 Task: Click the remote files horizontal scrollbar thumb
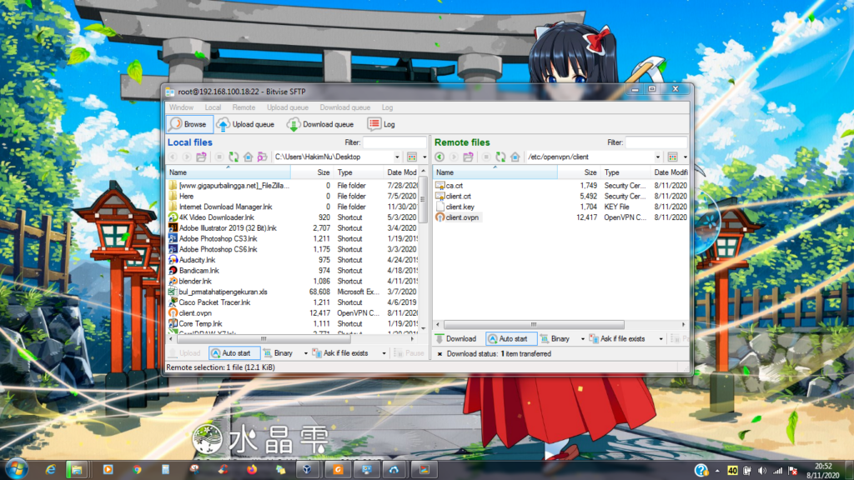(534, 324)
